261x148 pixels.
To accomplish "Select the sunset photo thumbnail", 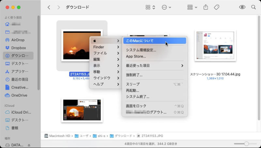I will (x=76, y=45).
